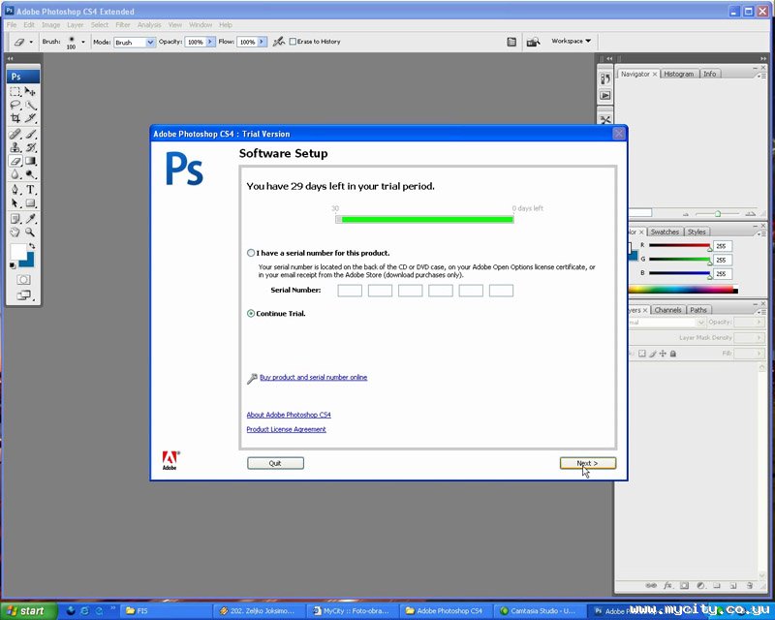Click the Navigator zoom slider
Image resolution: width=775 pixels, height=620 pixels.
[718, 214]
